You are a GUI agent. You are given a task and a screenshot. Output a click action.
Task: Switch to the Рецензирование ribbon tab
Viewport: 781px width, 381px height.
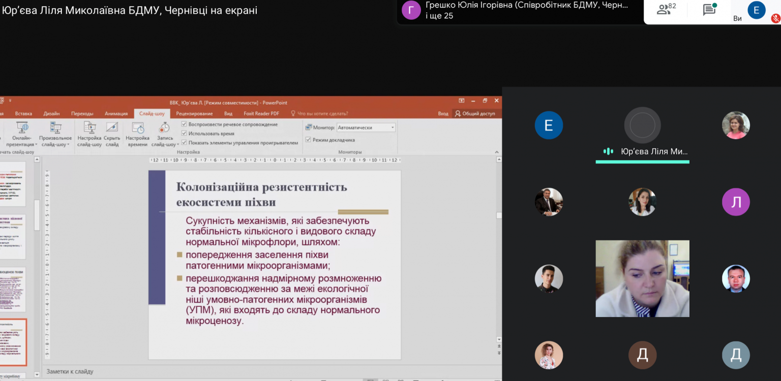194,114
